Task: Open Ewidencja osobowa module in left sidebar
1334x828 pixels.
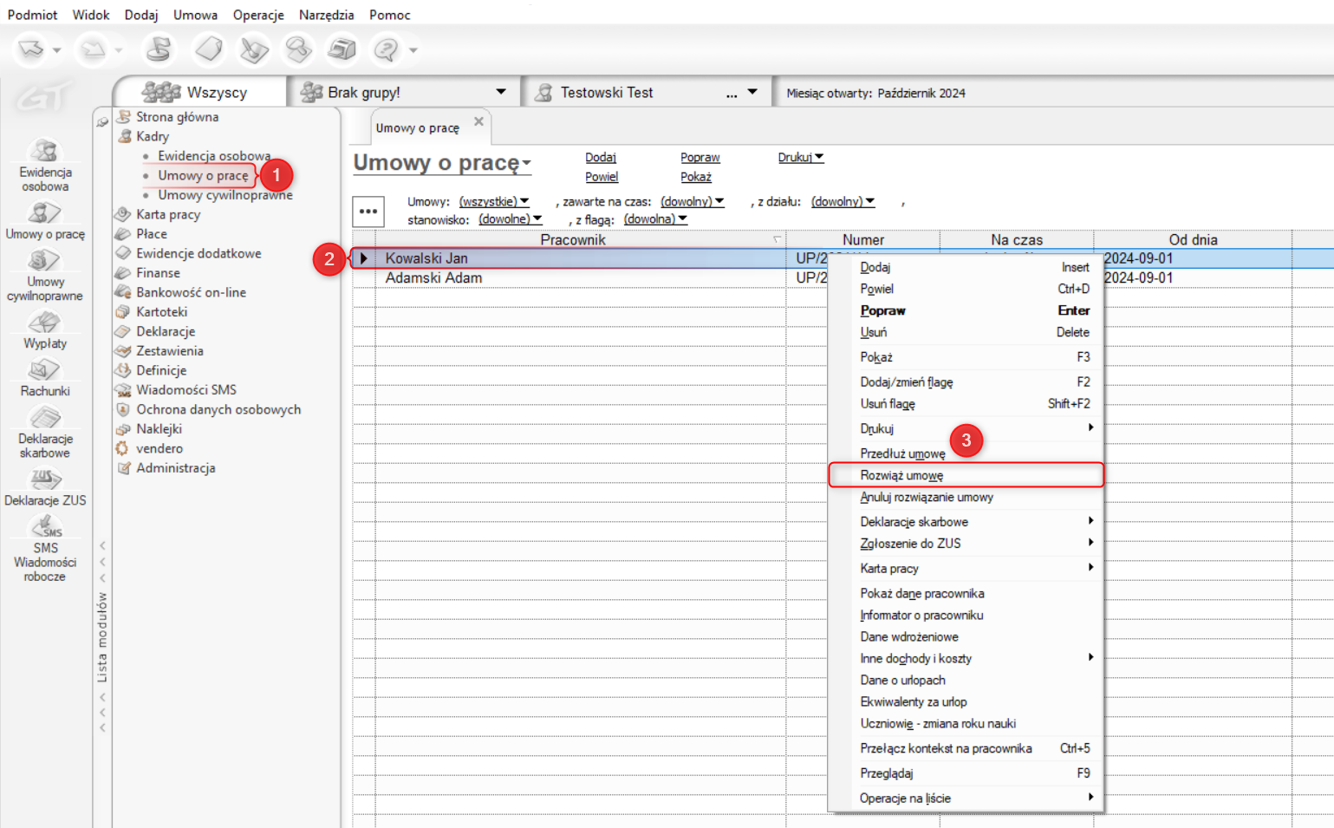Action: pyautogui.click(x=45, y=166)
